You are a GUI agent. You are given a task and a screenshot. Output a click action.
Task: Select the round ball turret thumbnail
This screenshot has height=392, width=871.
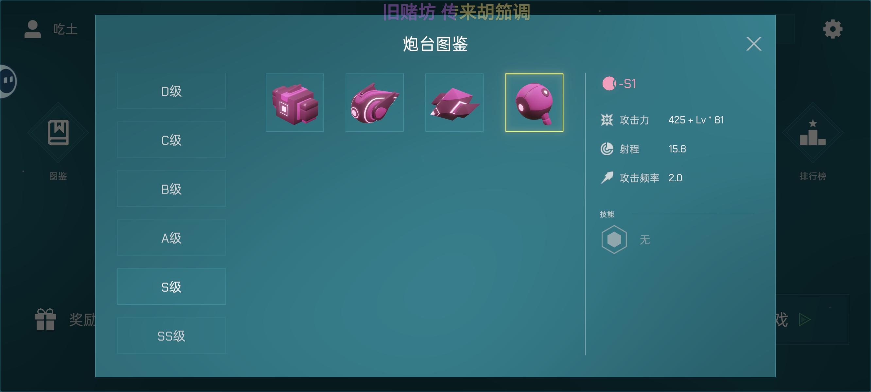(534, 102)
